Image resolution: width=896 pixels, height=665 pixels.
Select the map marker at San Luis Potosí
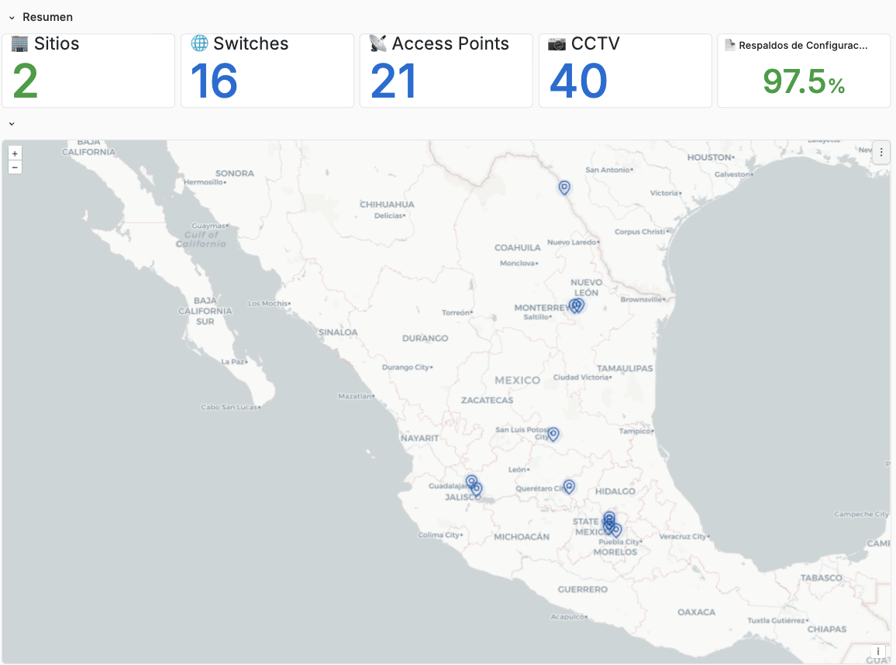click(553, 434)
